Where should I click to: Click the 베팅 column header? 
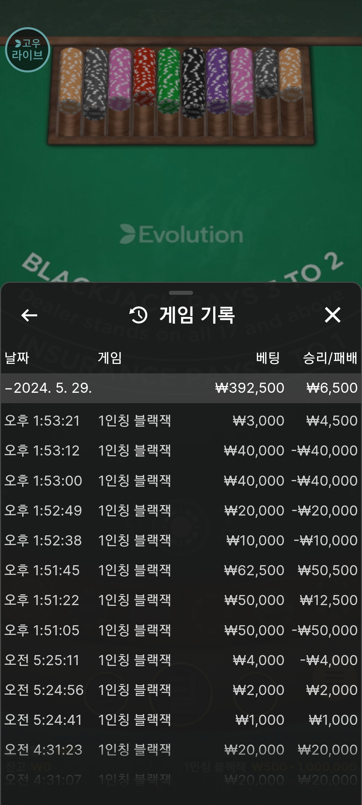point(268,358)
